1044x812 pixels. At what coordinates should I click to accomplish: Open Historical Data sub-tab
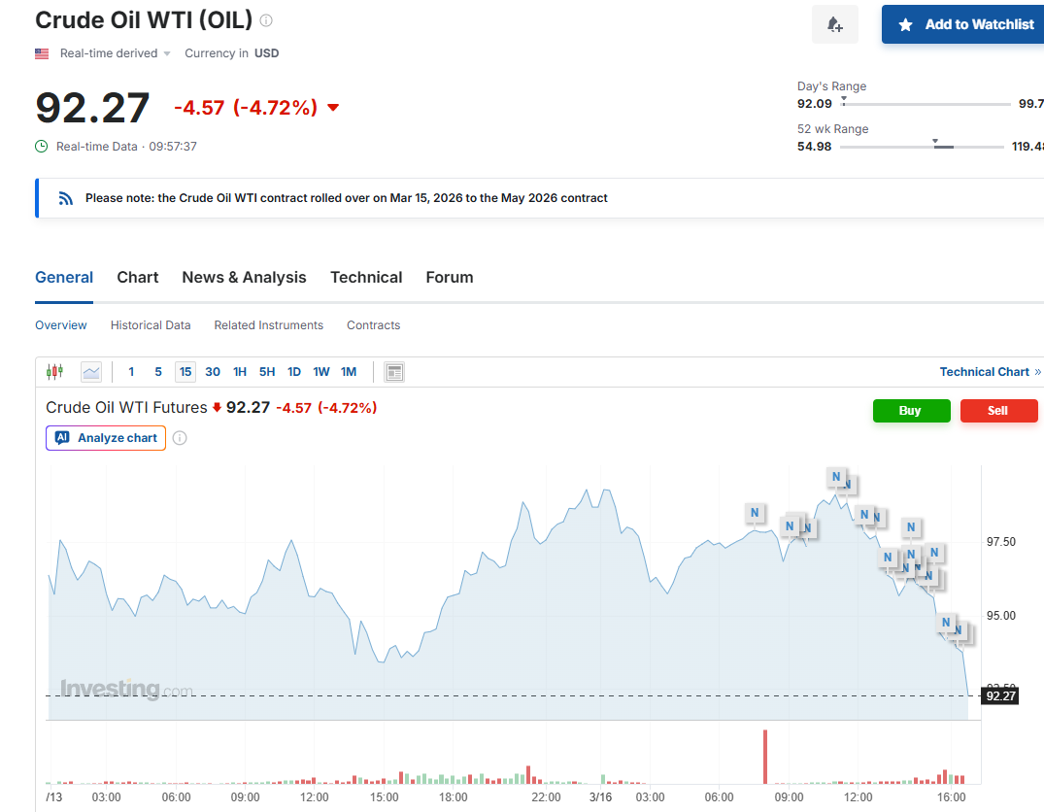tap(151, 325)
